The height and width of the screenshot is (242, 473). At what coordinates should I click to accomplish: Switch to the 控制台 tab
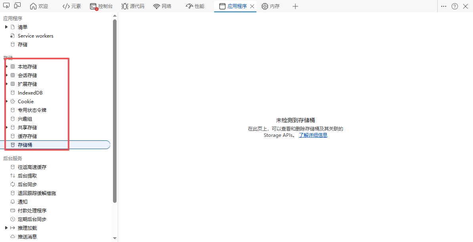[101, 6]
